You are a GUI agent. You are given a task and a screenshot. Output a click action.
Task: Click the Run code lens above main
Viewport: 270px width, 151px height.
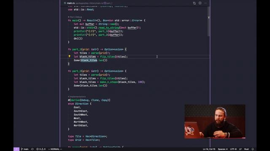[x=72, y=17]
